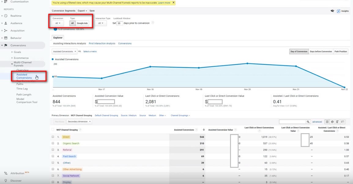This screenshot has width=353, height=184.
Task: Click the Behavior window icon
Action: point(6,38)
